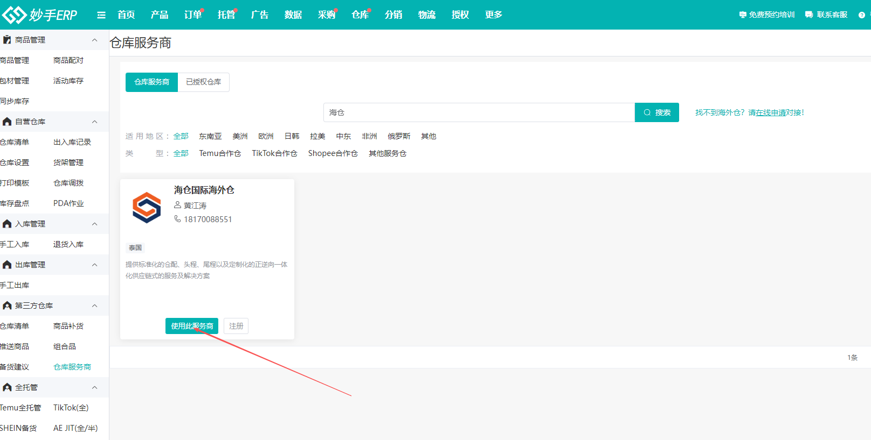Filter region by 中东

343,136
